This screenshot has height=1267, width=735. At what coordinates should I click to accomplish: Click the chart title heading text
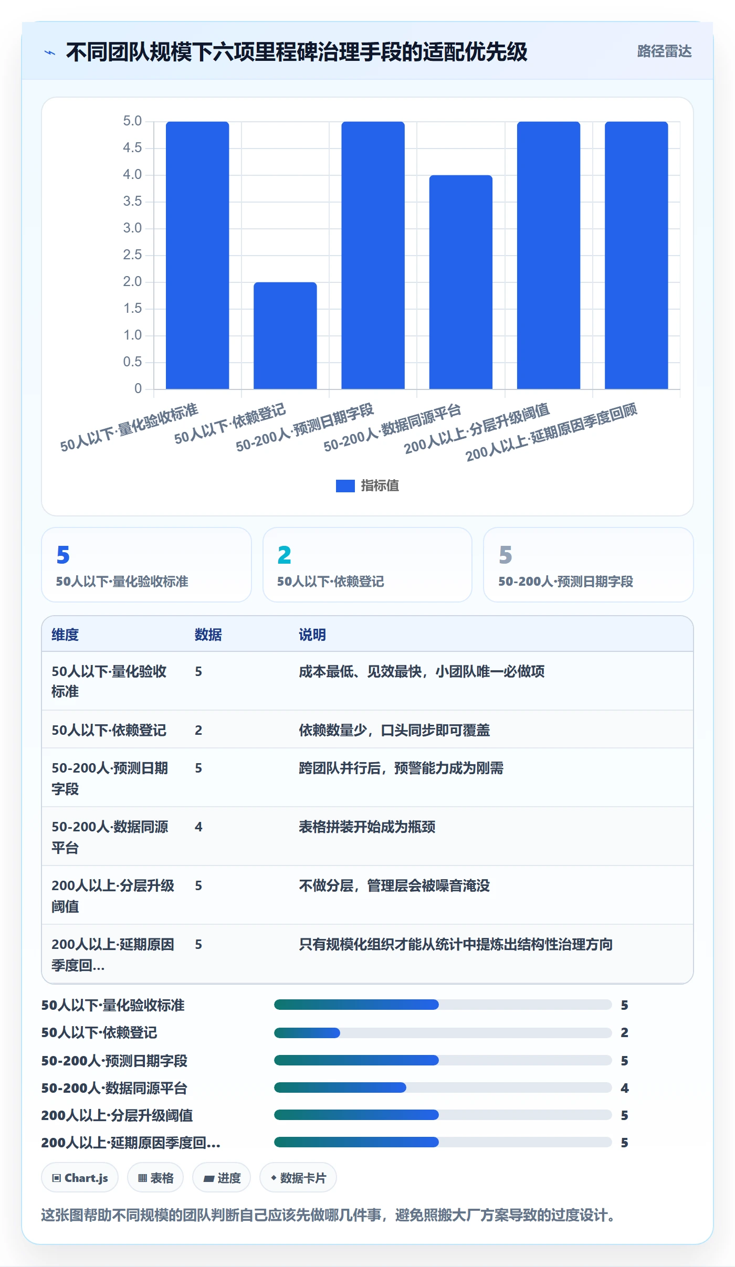click(x=297, y=52)
